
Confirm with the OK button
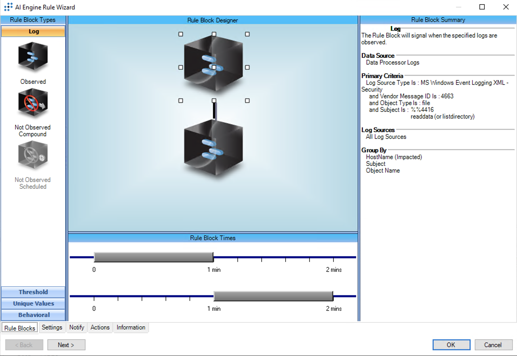pyautogui.click(x=451, y=345)
